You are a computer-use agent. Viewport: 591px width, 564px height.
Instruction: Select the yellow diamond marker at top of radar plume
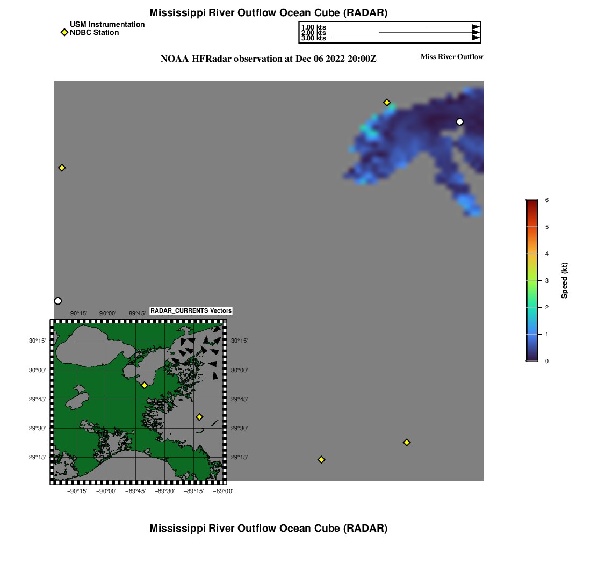(386, 102)
